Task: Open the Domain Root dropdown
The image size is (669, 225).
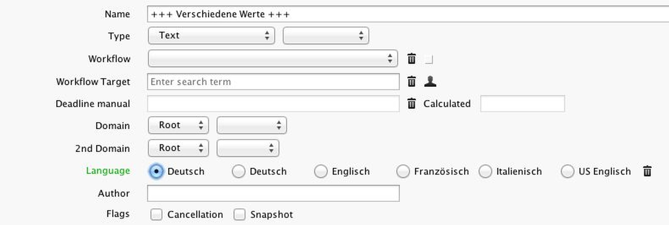Action: pyautogui.click(x=178, y=125)
